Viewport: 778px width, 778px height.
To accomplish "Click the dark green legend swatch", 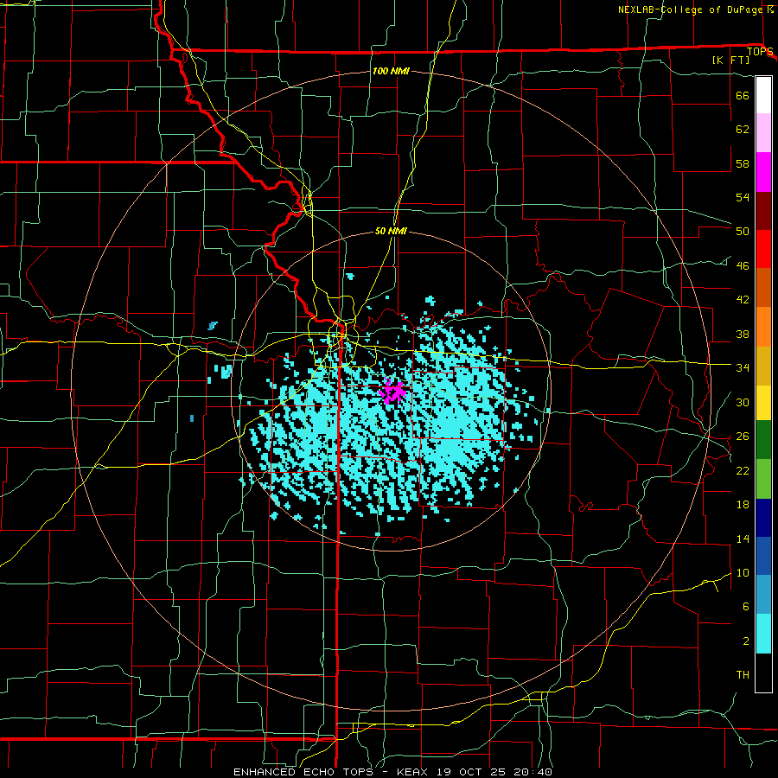I will 763,440.
